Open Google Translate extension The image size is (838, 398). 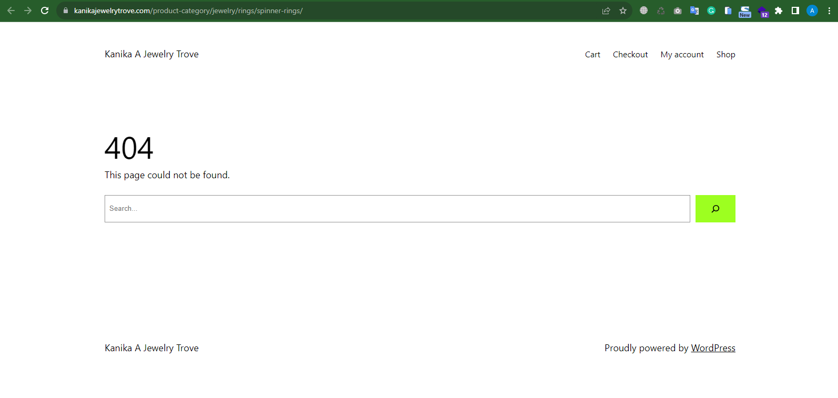pos(694,11)
